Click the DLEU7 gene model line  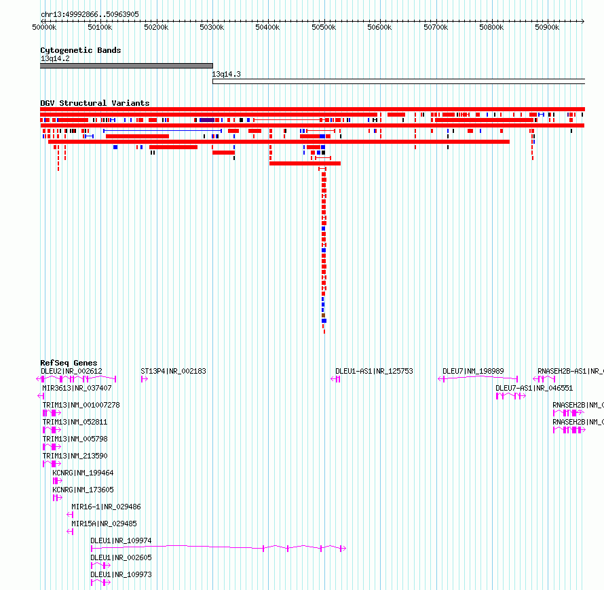click(x=478, y=378)
